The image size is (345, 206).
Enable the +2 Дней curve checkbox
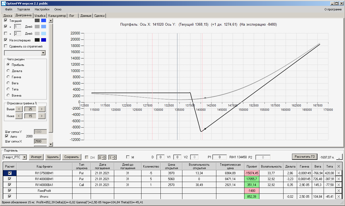pyautogui.click(x=6, y=33)
